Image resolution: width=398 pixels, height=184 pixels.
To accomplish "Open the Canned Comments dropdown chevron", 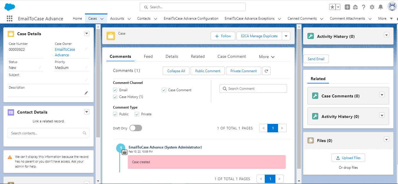I will pos(322,19).
